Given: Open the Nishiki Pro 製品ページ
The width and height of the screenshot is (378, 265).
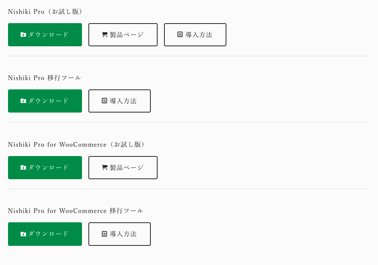Looking at the screenshot, I should pos(123,35).
